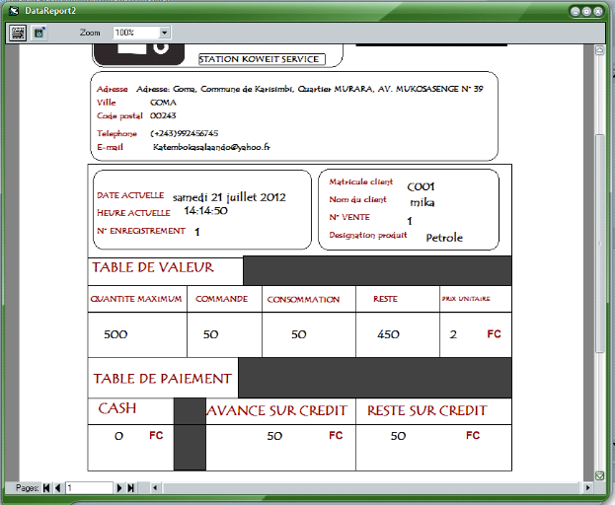
Task: Minimize the DataReport2 window
Action: point(576,12)
